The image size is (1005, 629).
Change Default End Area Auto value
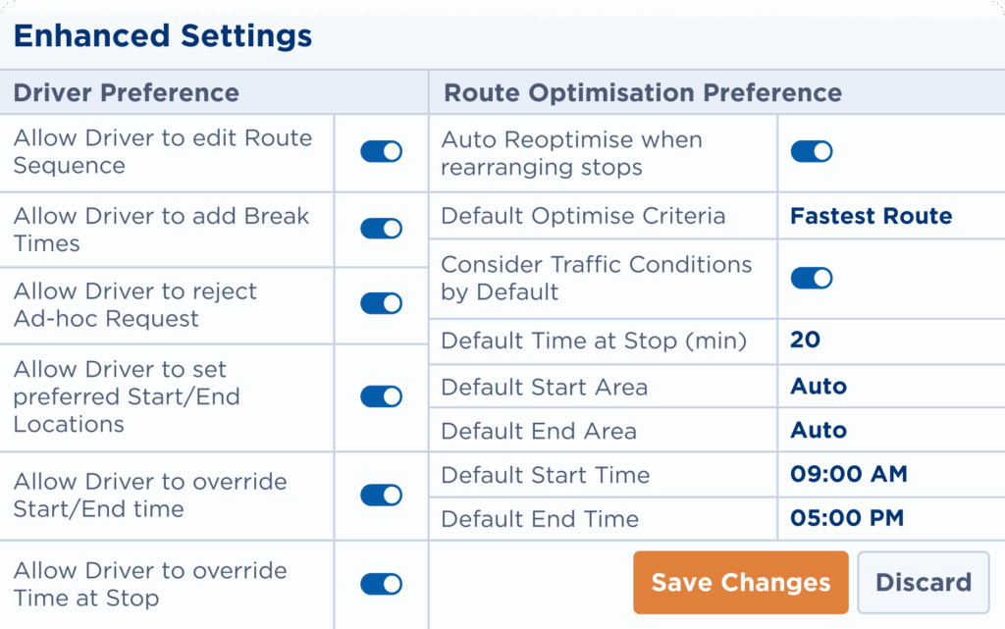pos(819,431)
